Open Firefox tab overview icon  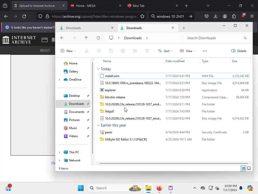(5, 6)
